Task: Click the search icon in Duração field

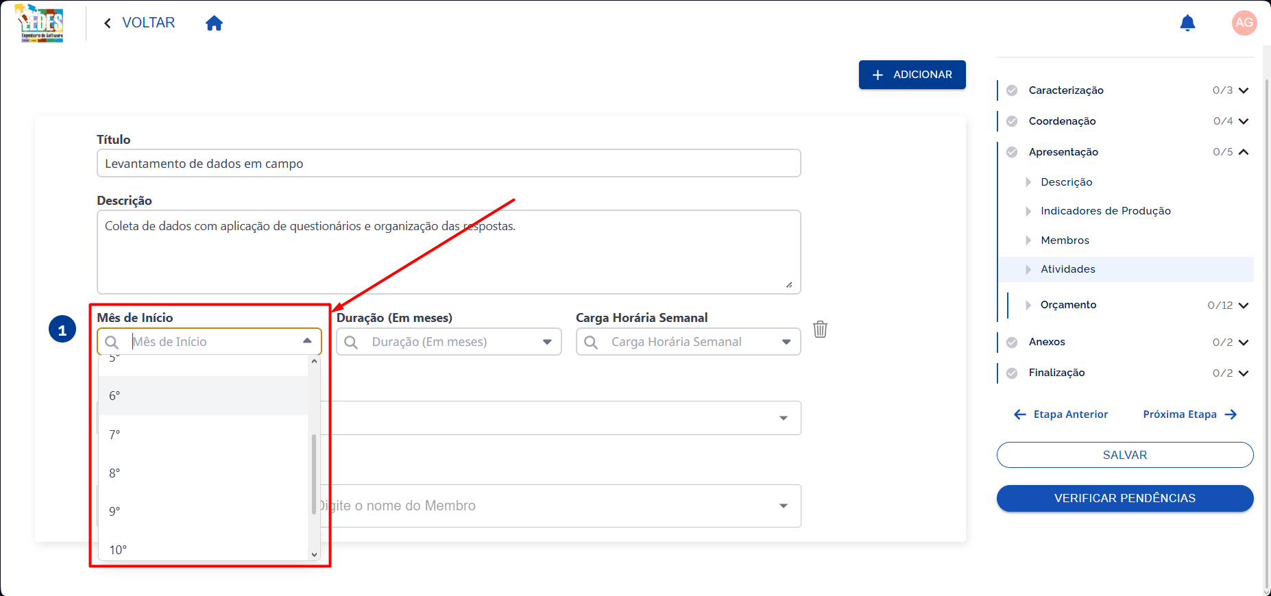Action: pyautogui.click(x=351, y=342)
